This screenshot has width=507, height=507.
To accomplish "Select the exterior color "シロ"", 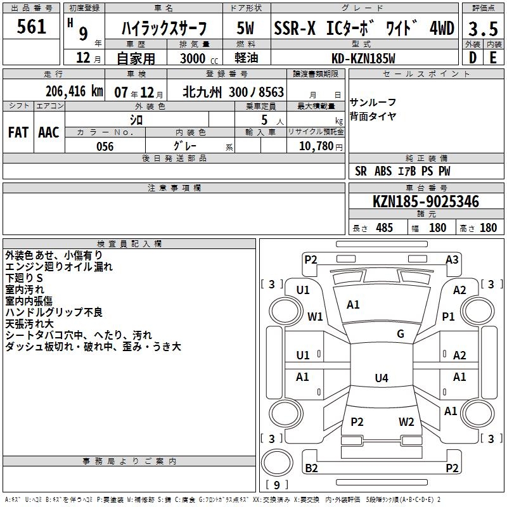I will (x=136, y=120).
